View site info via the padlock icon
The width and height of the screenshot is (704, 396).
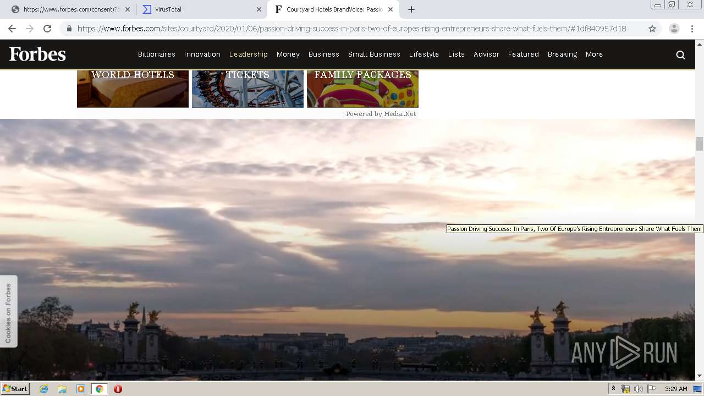tap(69, 29)
